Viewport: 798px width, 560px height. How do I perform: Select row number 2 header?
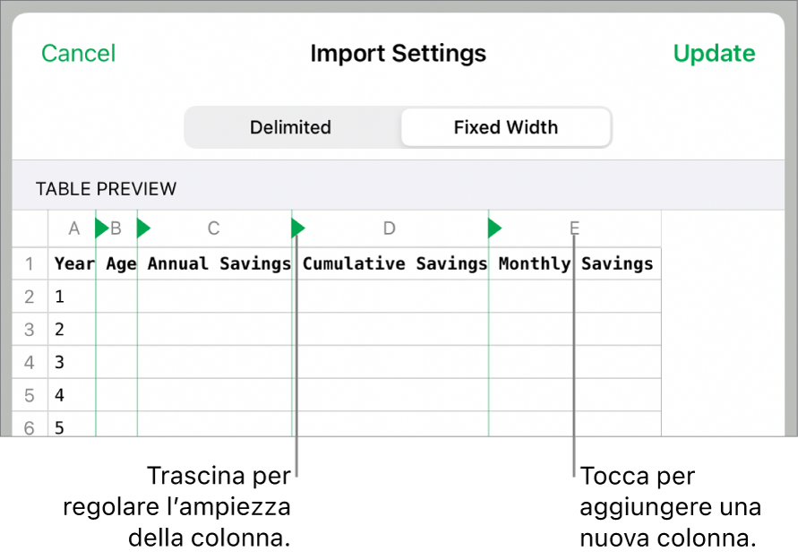tap(30, 297)
